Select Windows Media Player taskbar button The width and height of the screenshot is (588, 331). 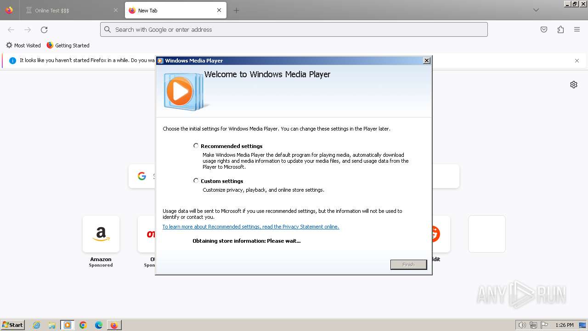pos(68,325)
